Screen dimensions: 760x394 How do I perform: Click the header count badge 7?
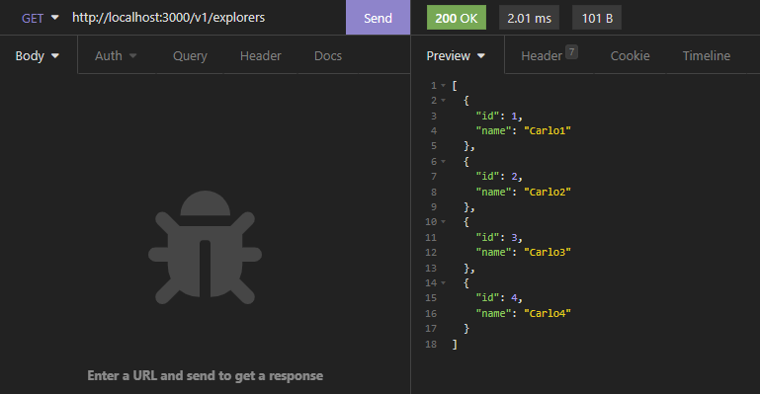coord(571,51)
